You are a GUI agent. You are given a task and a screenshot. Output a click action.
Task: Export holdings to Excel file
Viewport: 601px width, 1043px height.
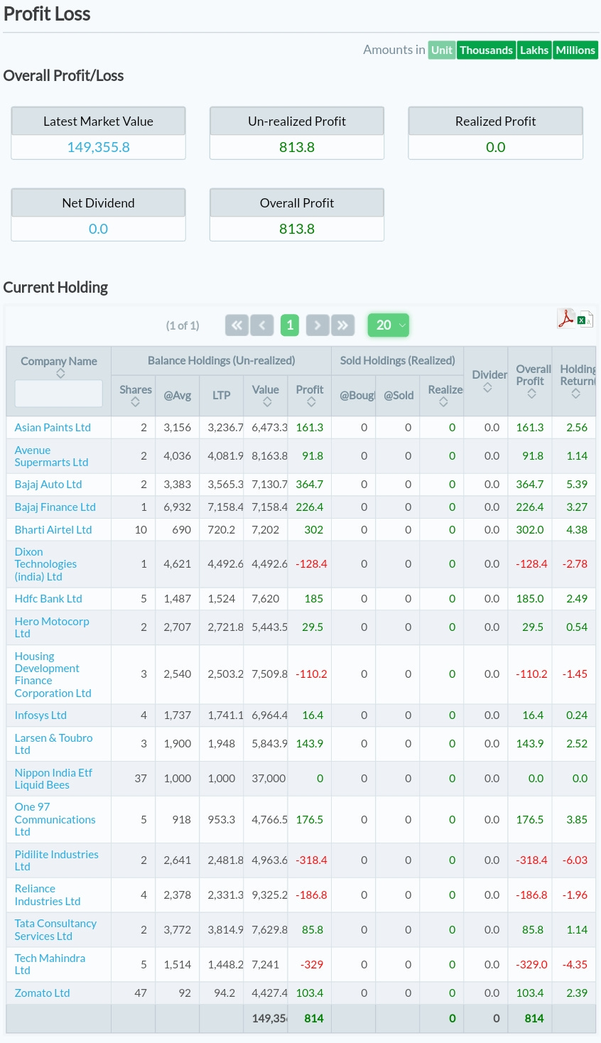tap(585, 320)
